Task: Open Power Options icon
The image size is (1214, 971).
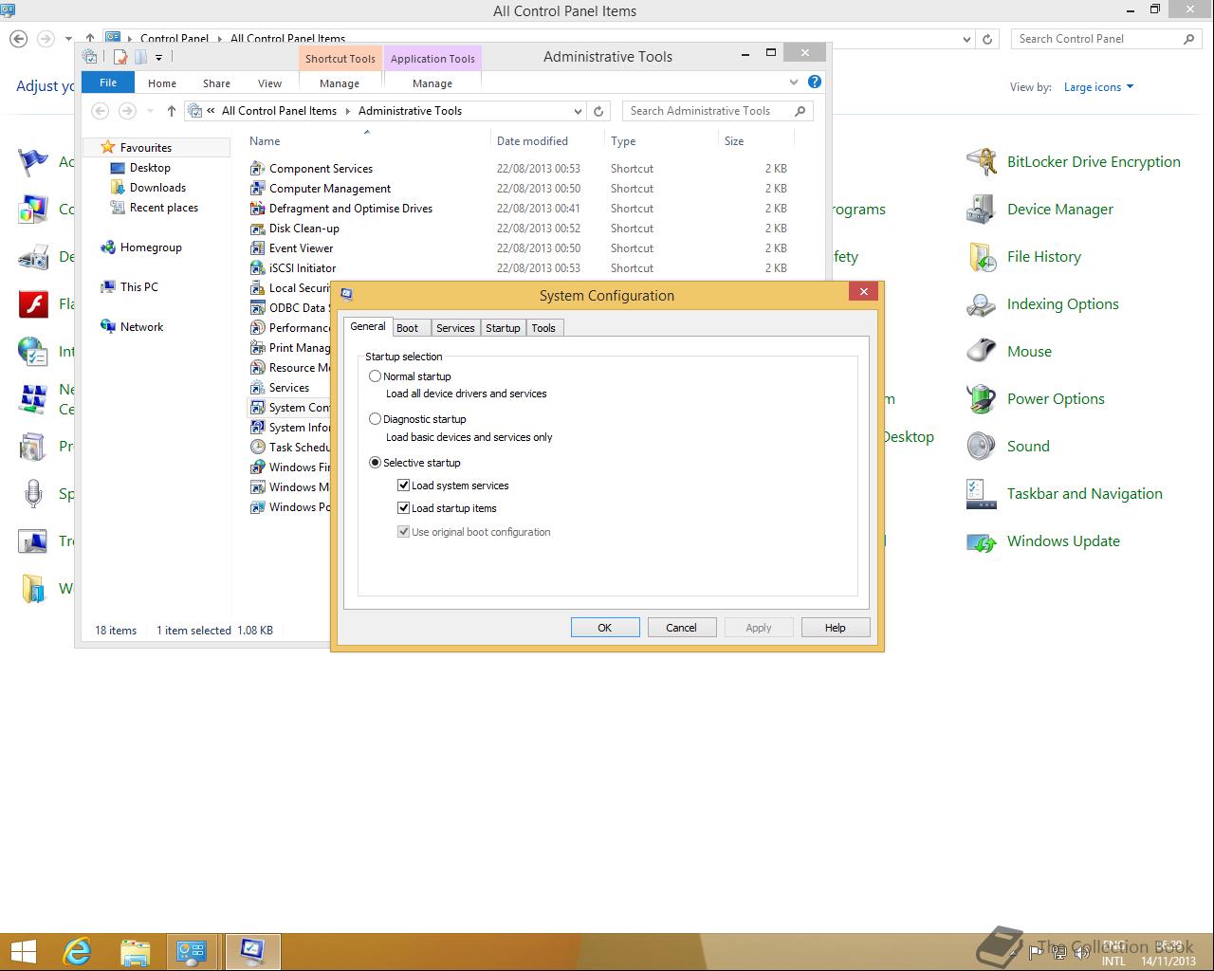Action: click(x=981, y=399)
